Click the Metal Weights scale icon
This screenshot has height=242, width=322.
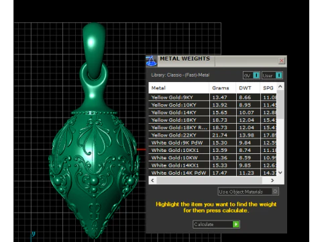pos(152,61)
